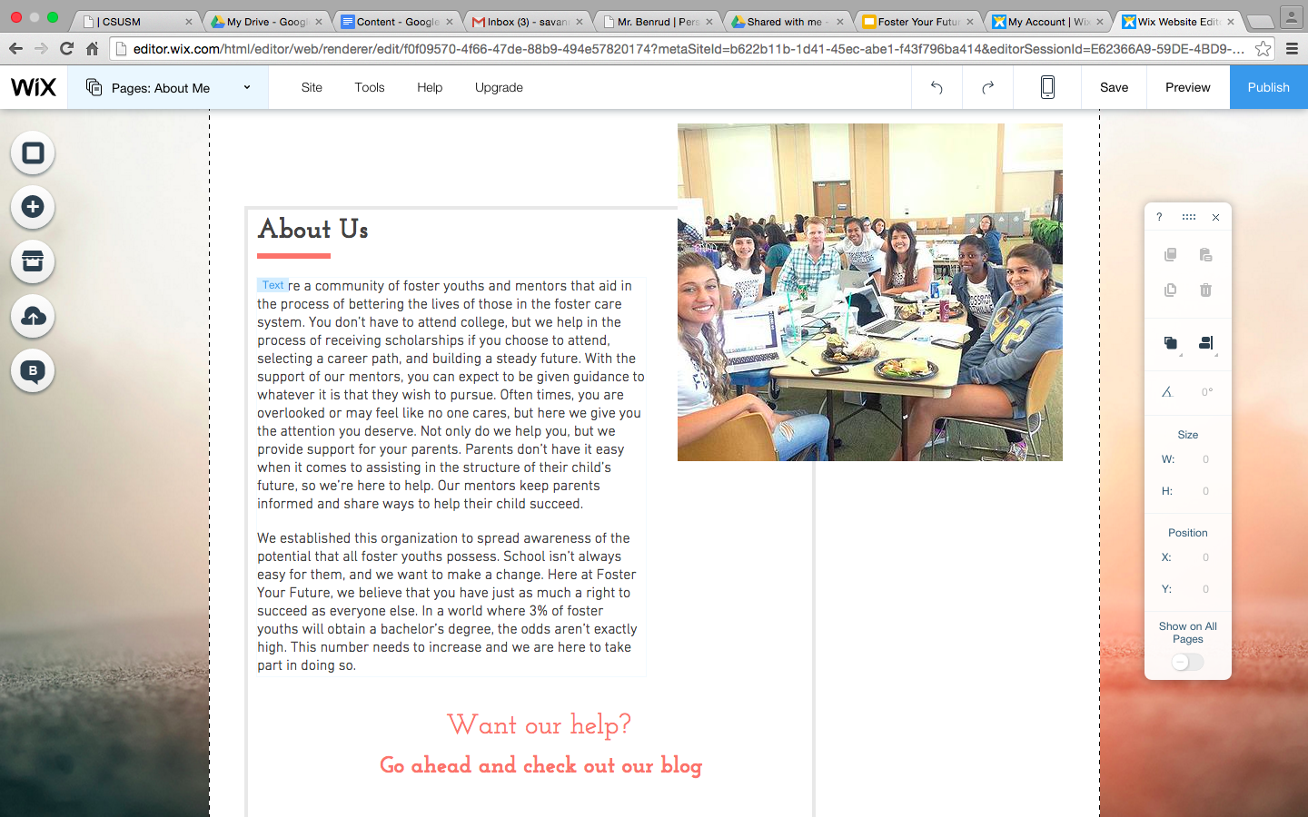Viewport: 1308px width, 817px height.
Task: Click the pages icon beside Pages: About Me
Action: (x=94, y=87)
